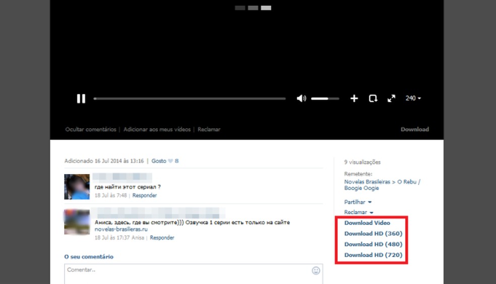496x284 pixels.
Task: Expand the Partilhar dropdown
Action: 358,202
